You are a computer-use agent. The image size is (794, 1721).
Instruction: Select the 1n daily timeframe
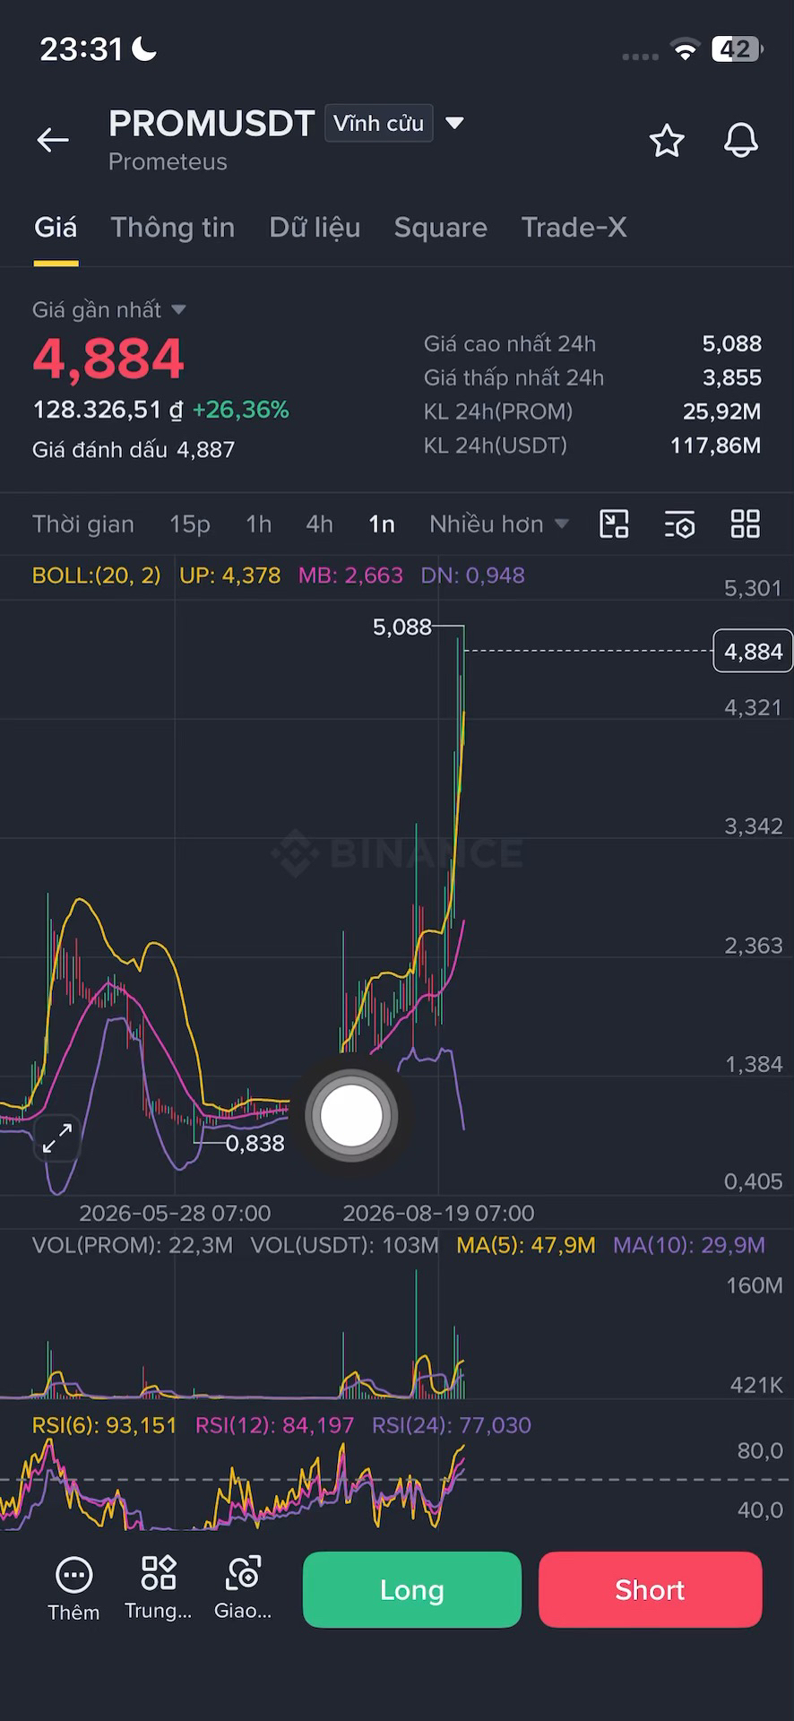click(382, 523)
